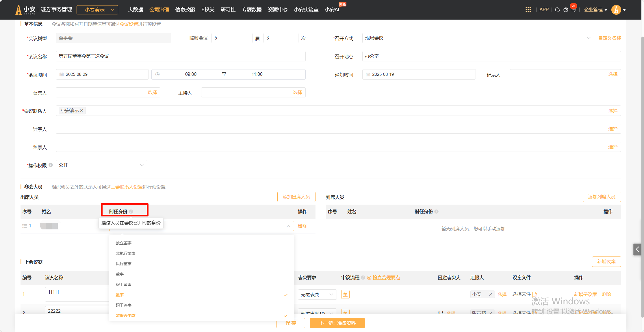Click the customer service headset icon

[x=557, y=10]
